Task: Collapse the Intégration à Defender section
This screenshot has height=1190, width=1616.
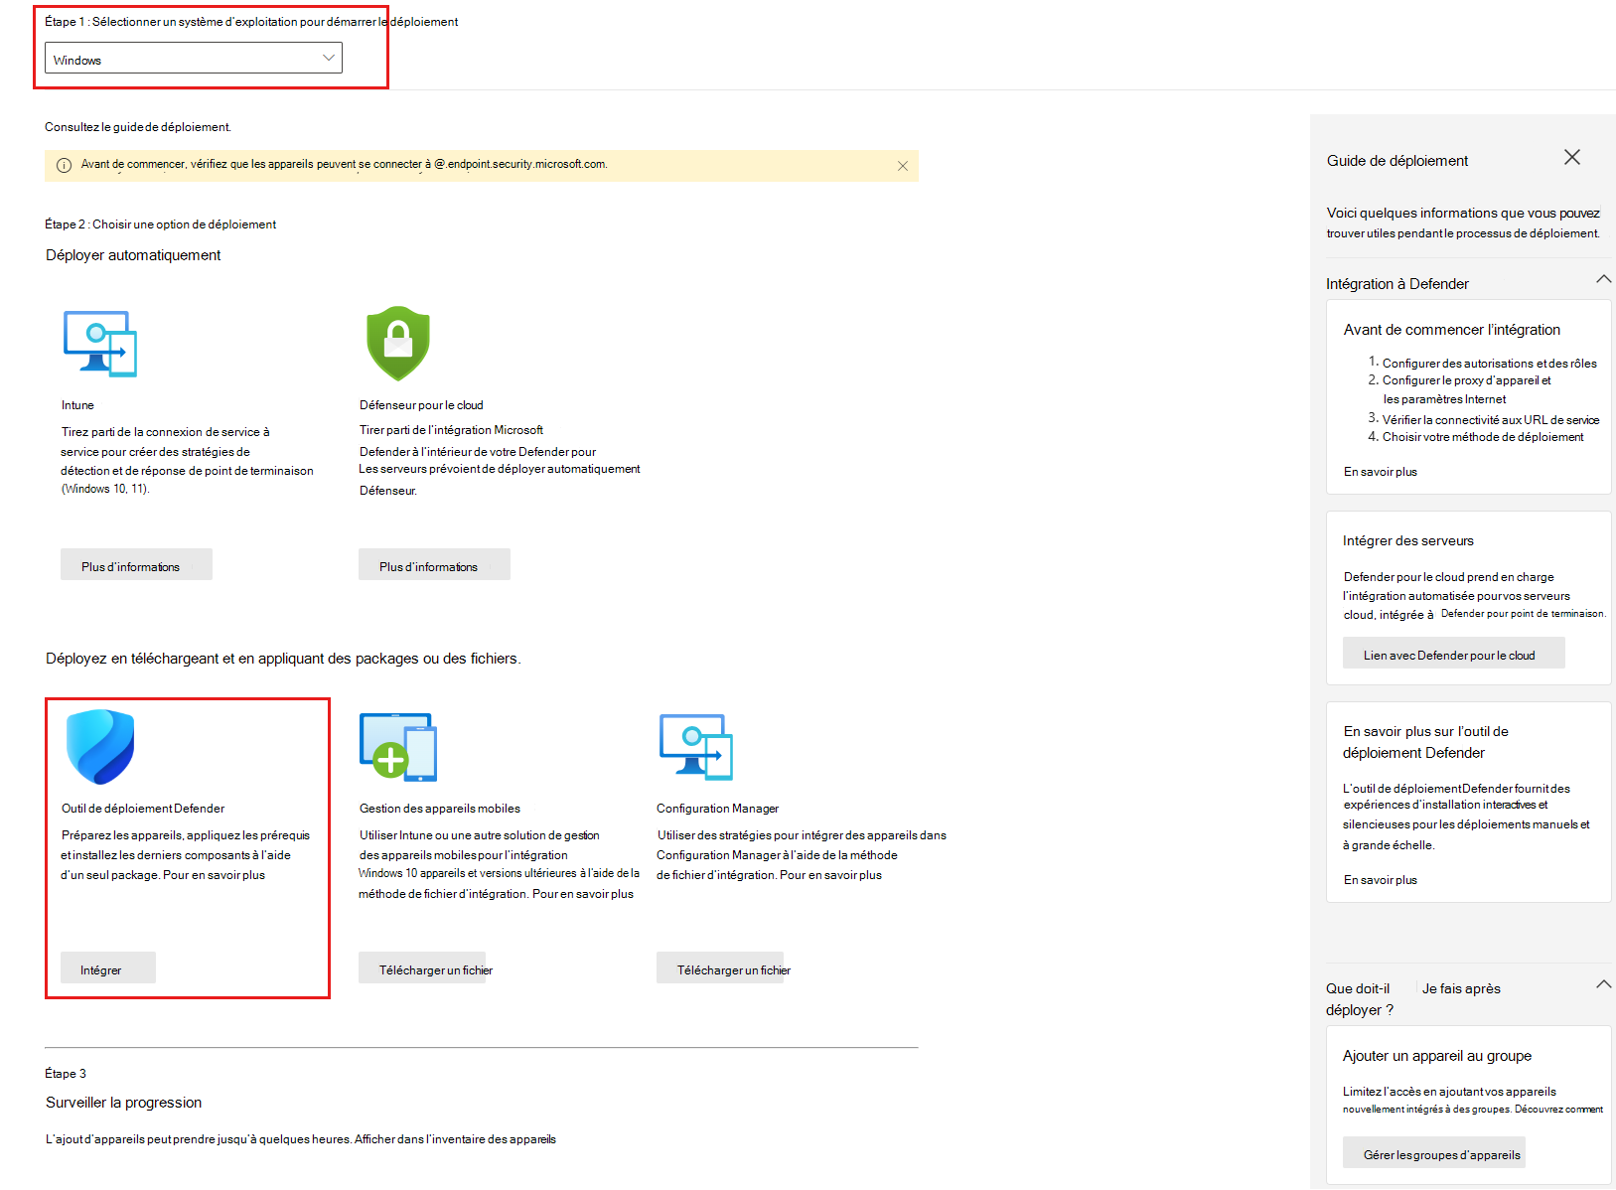Action: [1603, 279]
